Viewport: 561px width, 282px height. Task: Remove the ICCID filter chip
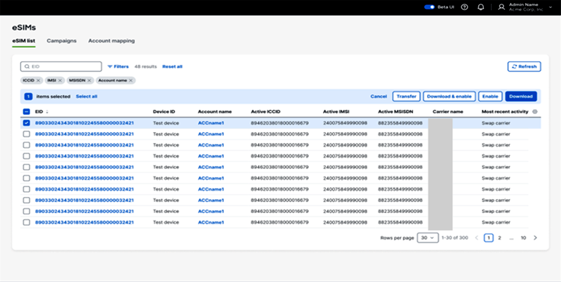coord(38,80)
